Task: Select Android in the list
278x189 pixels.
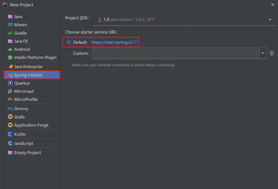Action: 32,50
